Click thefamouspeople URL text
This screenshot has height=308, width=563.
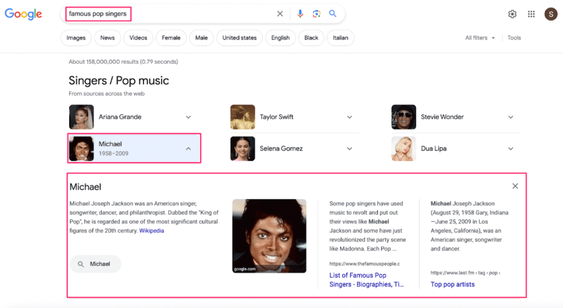point(365,264)
